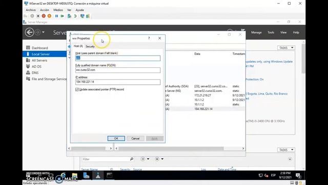Screen dimensions: 328x185
Task: Click the Windows Update settings link
Action: (x=269, y=62)
